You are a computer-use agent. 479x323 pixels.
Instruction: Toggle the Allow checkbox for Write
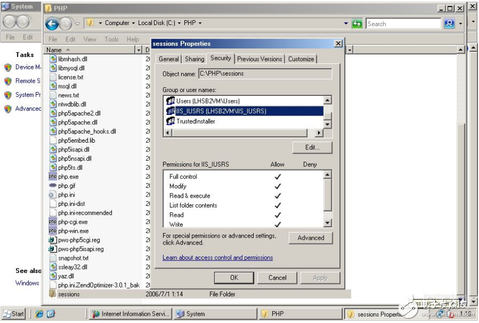coord(277,224)
